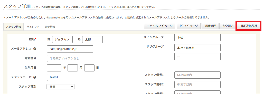Click the LINE連携解除 button

point(248,26)
